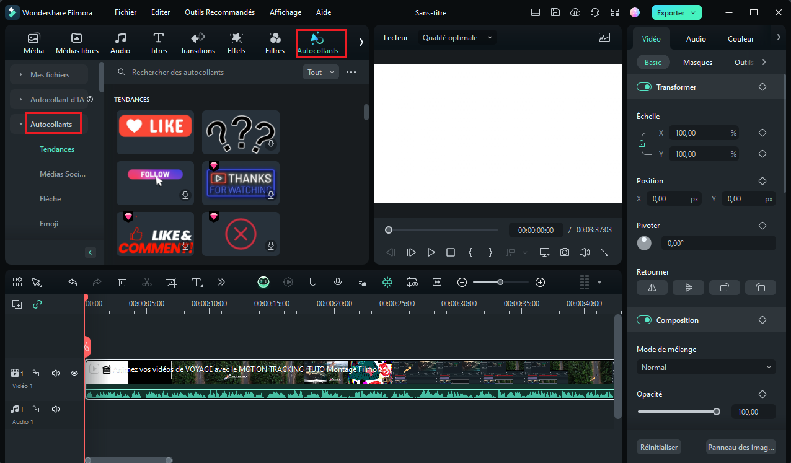Viewport: 791px width, 463px height.
Task: Open the Tout filter dropdown
Action: coord(320,73)
